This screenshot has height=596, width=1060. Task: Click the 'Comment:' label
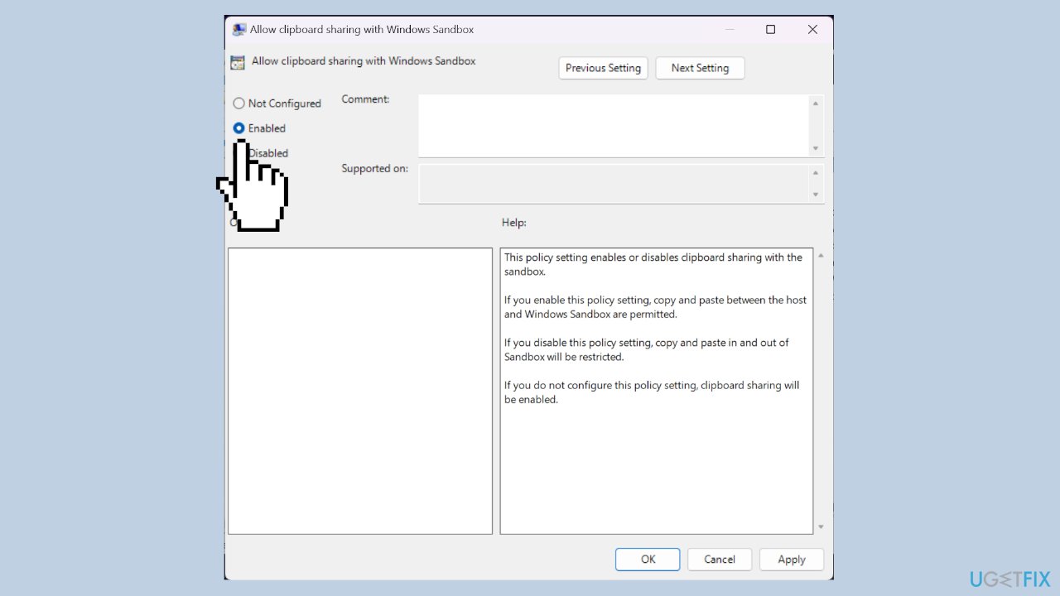pyautogui.click(x=365, y=99)
